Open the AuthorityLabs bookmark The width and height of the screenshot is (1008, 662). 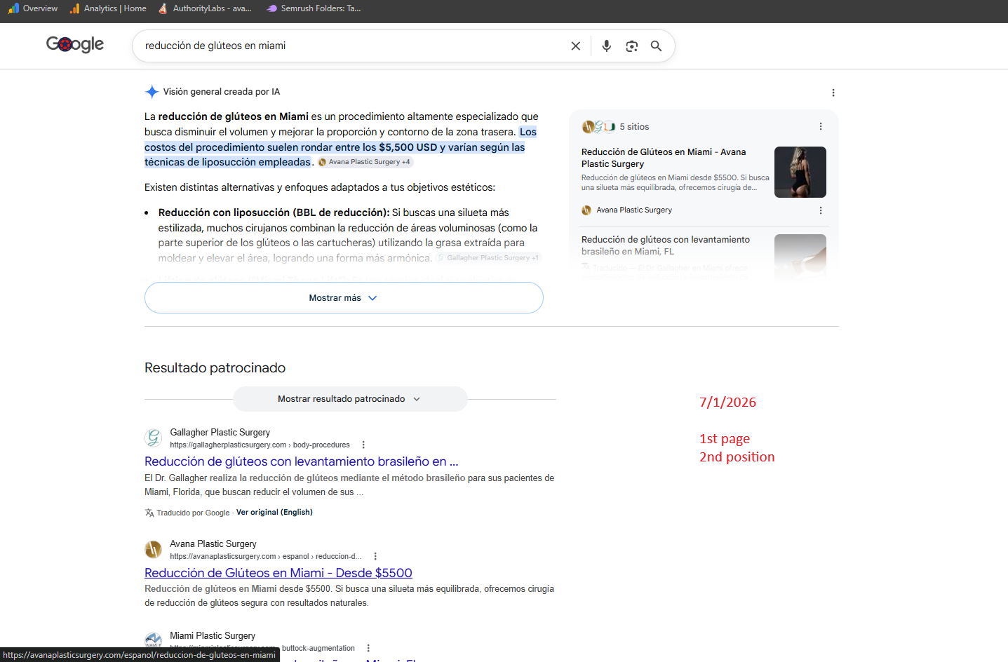[205, 8]
